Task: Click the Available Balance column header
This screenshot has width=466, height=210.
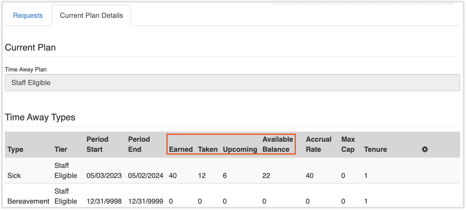Action: point(277,144)
